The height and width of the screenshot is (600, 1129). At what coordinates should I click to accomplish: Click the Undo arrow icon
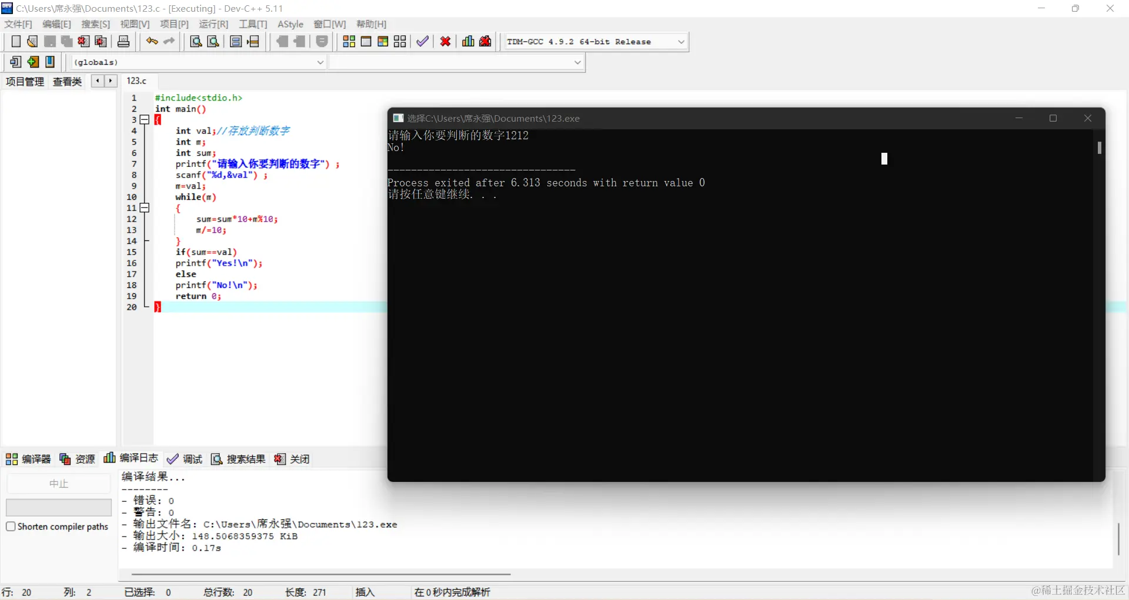pos(152,41)
